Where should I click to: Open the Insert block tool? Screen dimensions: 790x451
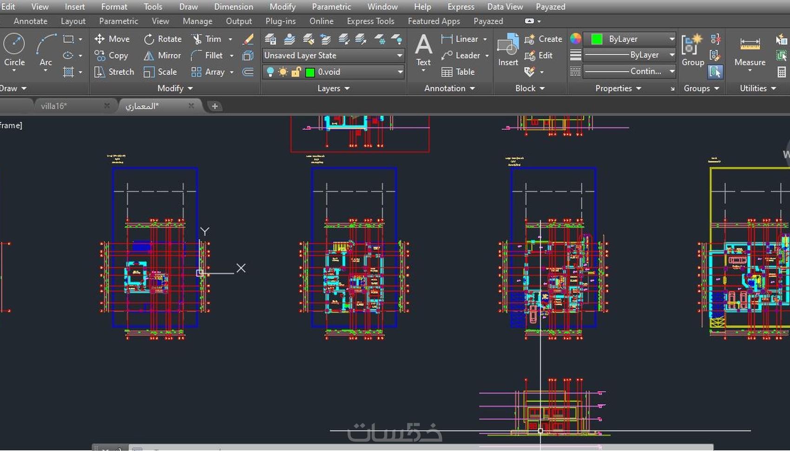(508, 46)
